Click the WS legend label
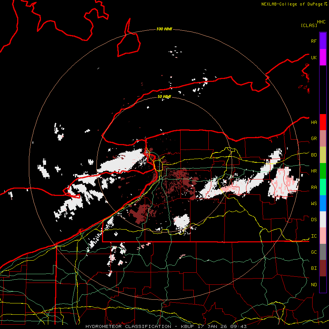This screenshot has height=329, width=329. (x=314, y=204)
